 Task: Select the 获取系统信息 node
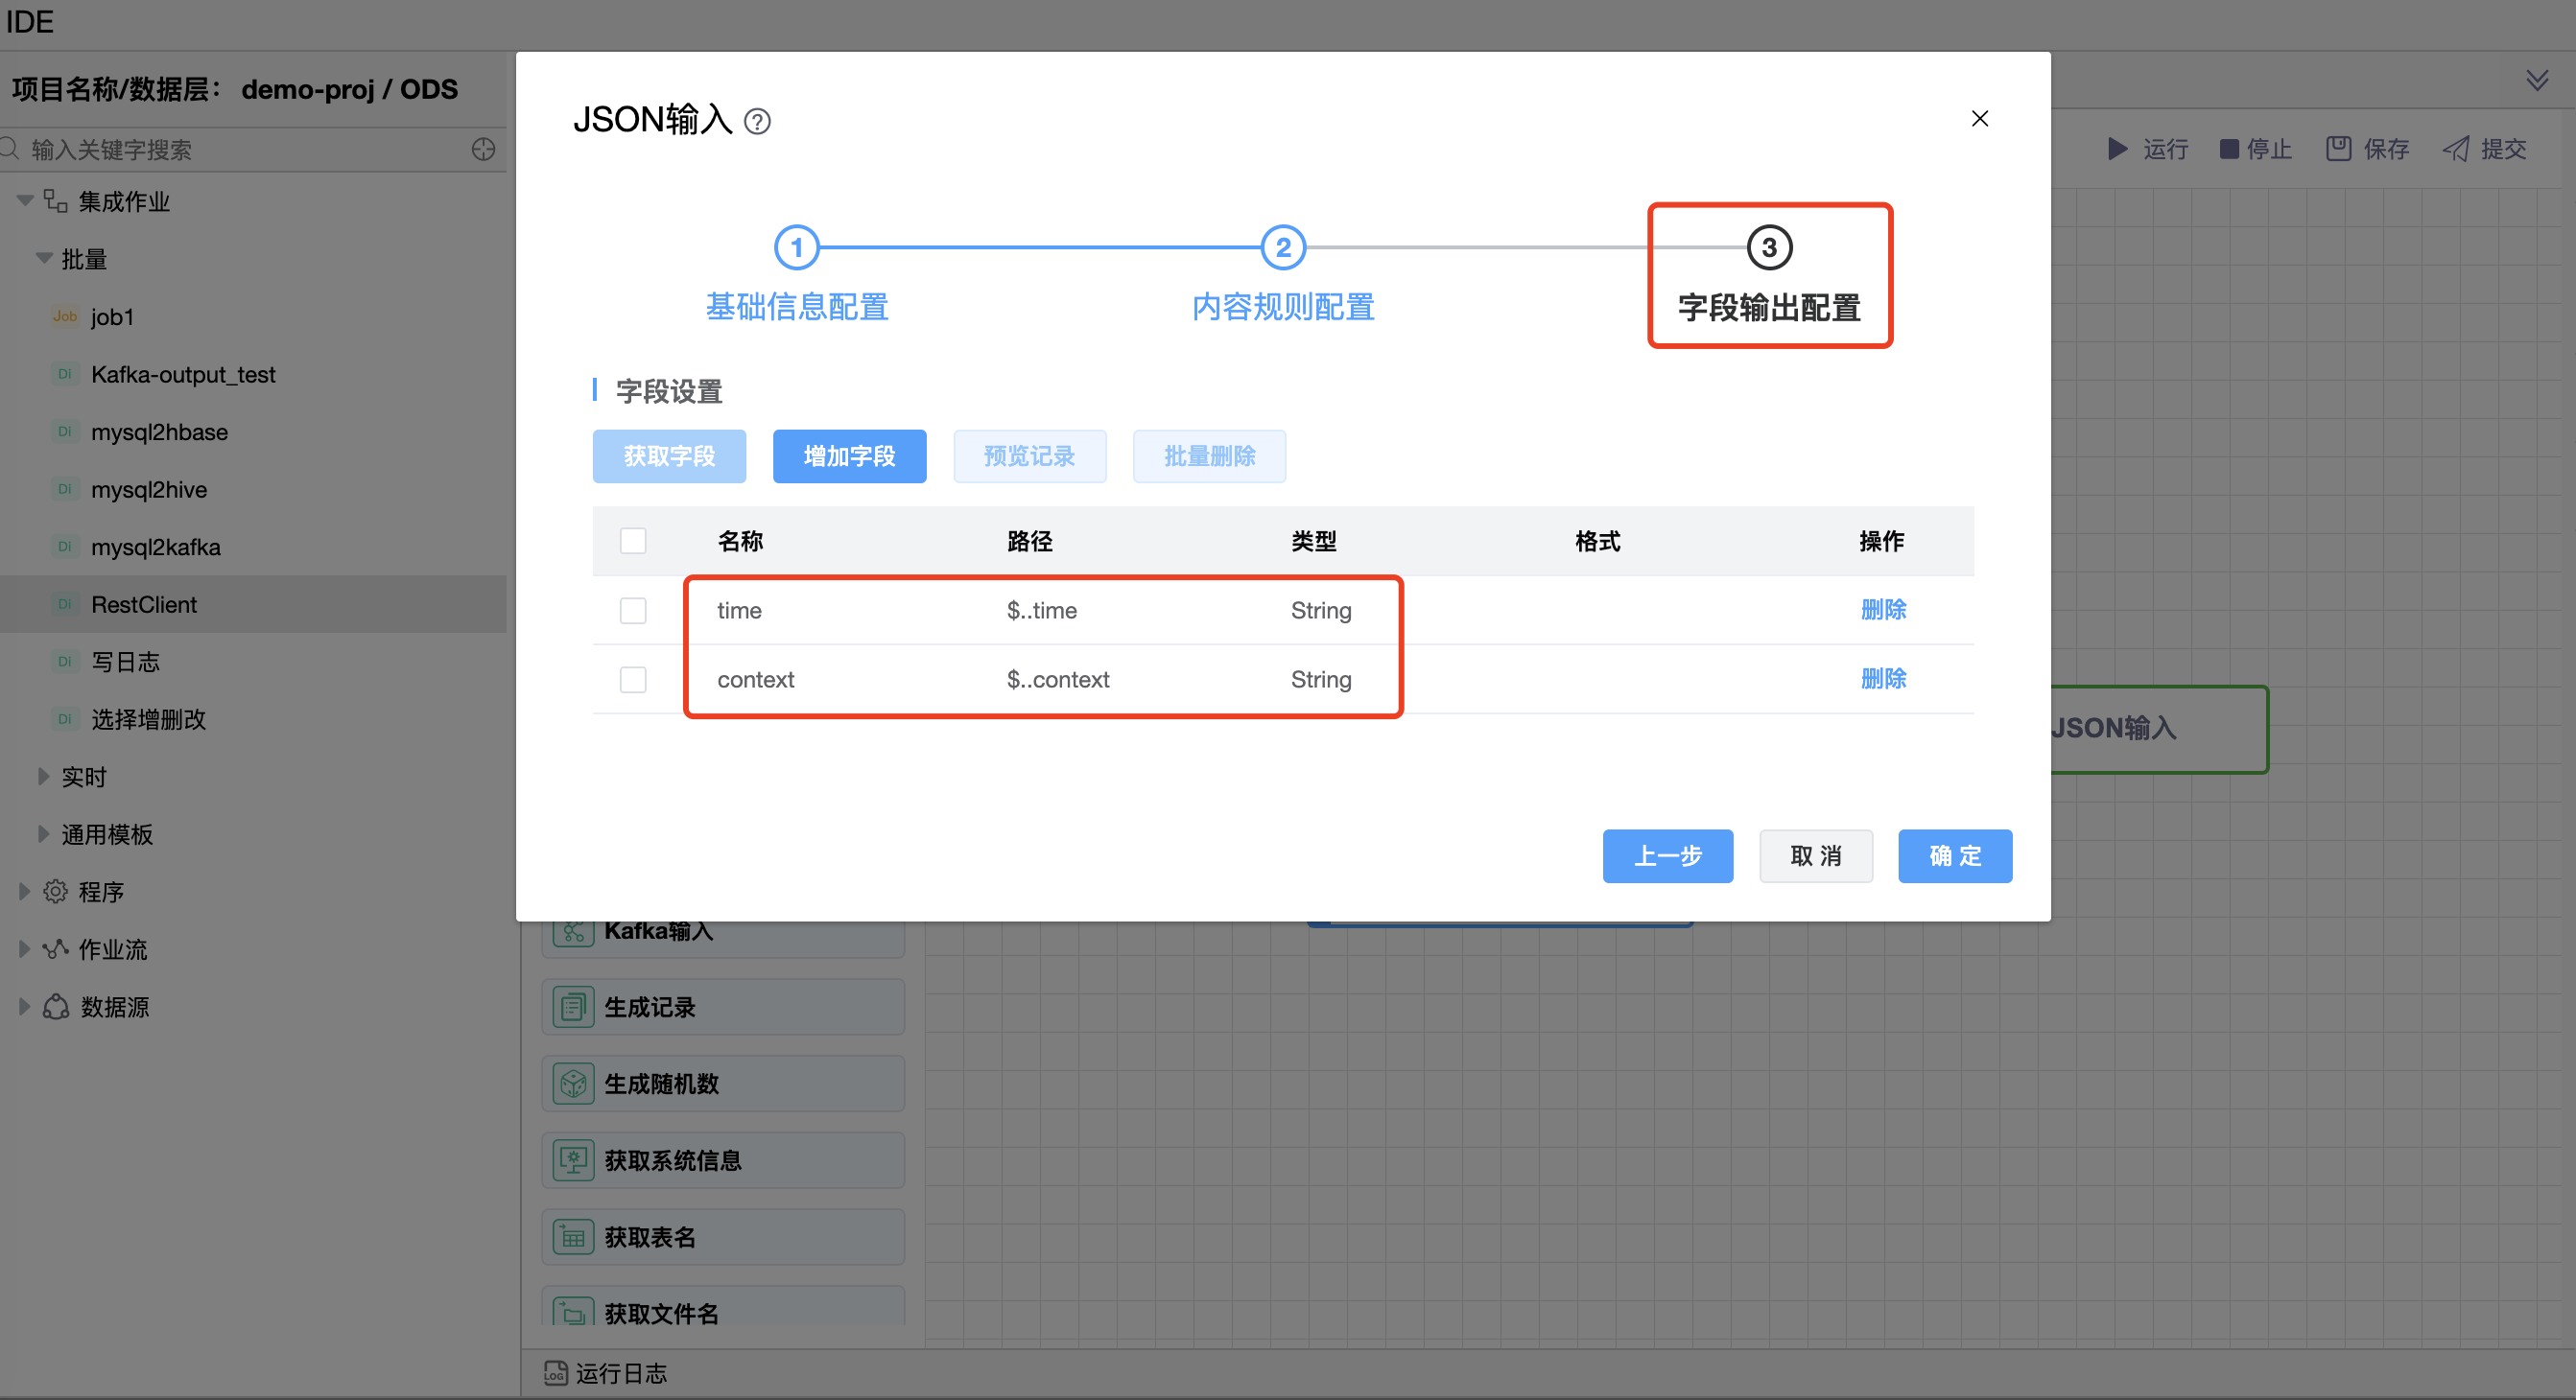click(722, 1159)
